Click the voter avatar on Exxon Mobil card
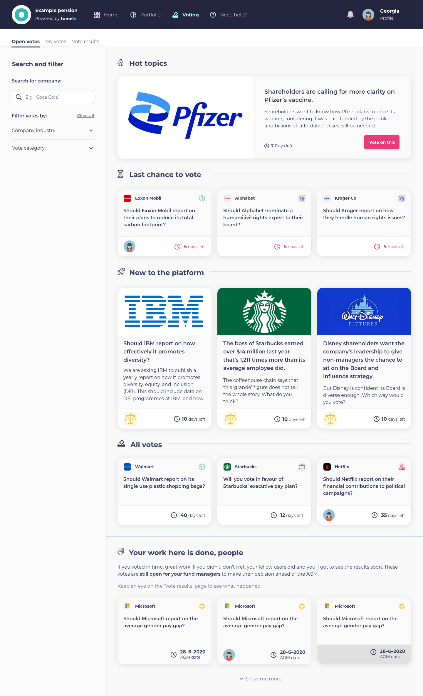The width and height of the screenshot is (423, 696). (130, 246)
